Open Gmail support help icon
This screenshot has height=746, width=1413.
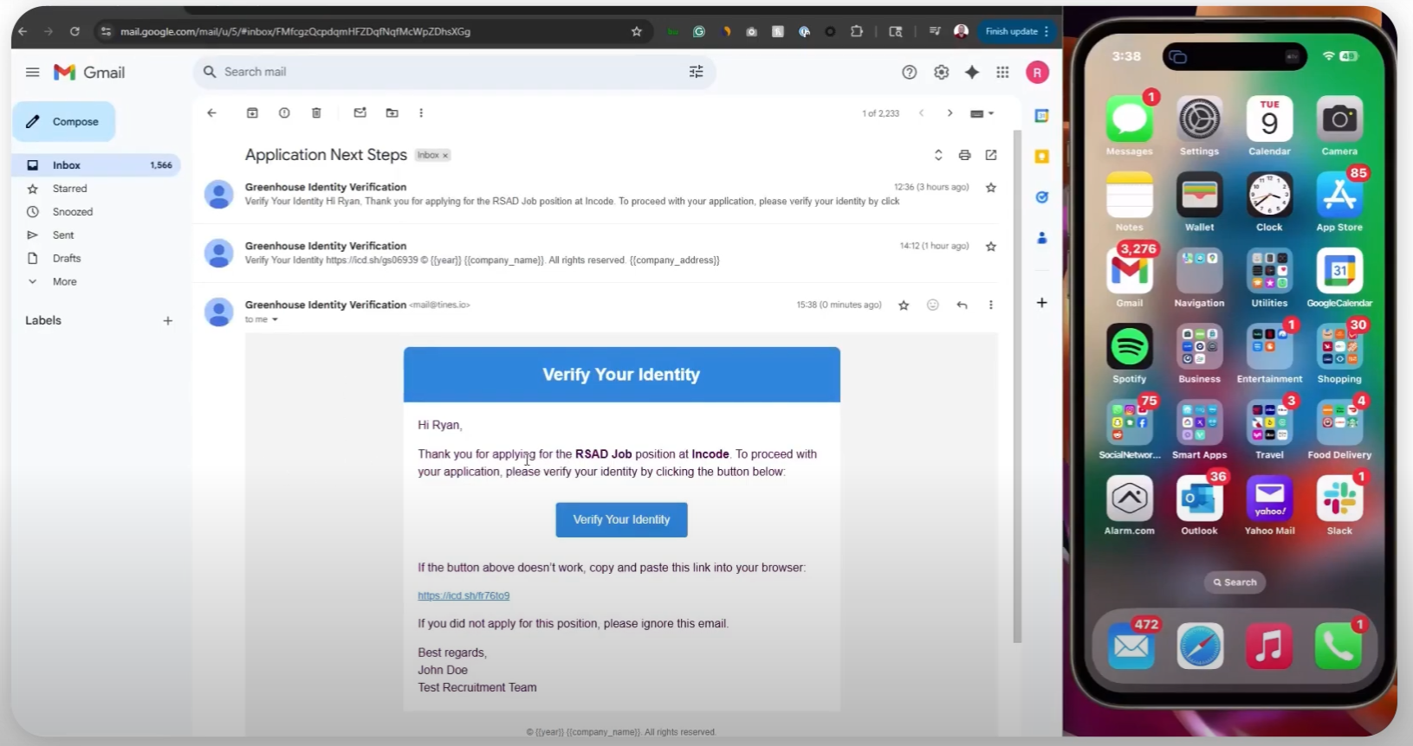coord(909,73)
